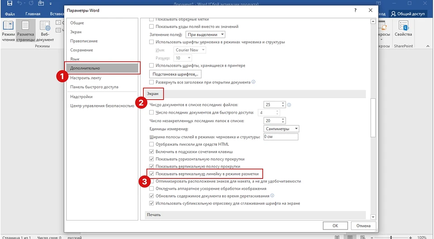Image resolution: width=434 pixels, height=239 pixels.
Task: Enable Отображать пикселы для средств HTML
Action: pos(152,144)
